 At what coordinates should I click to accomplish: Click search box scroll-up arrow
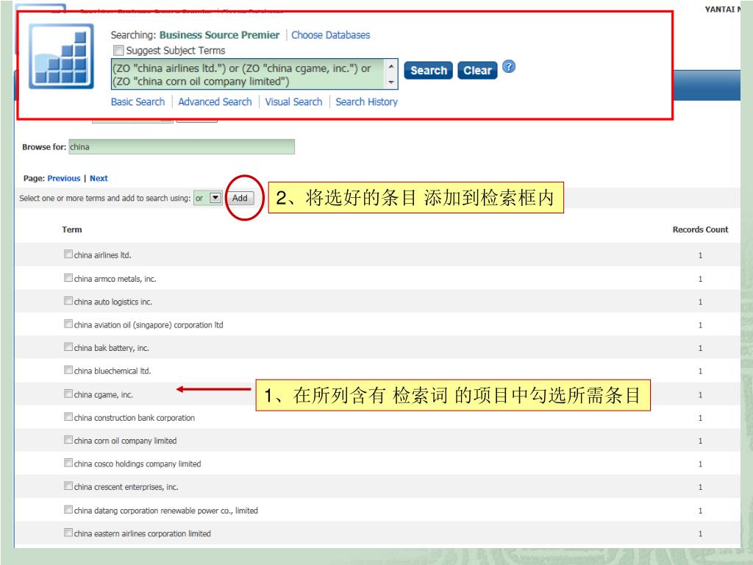[x=391, y=66]
